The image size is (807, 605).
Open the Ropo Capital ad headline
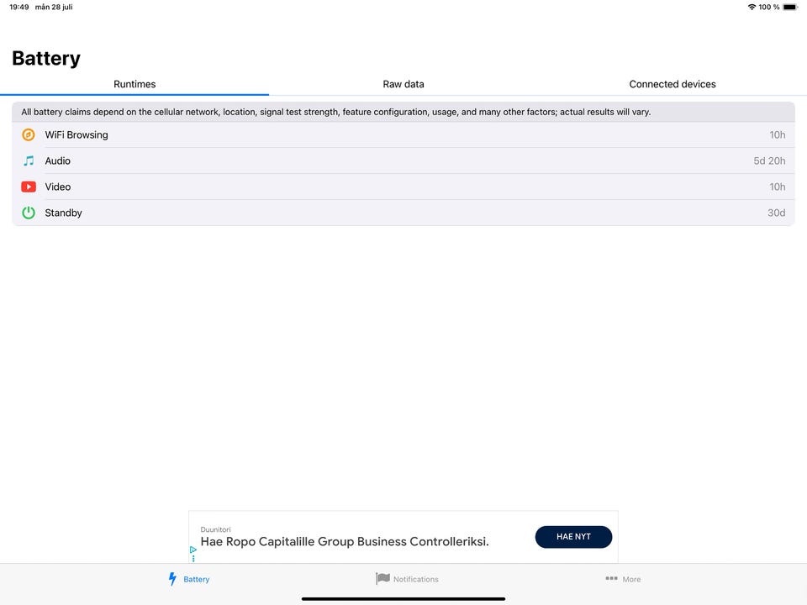tap(345, 542)
